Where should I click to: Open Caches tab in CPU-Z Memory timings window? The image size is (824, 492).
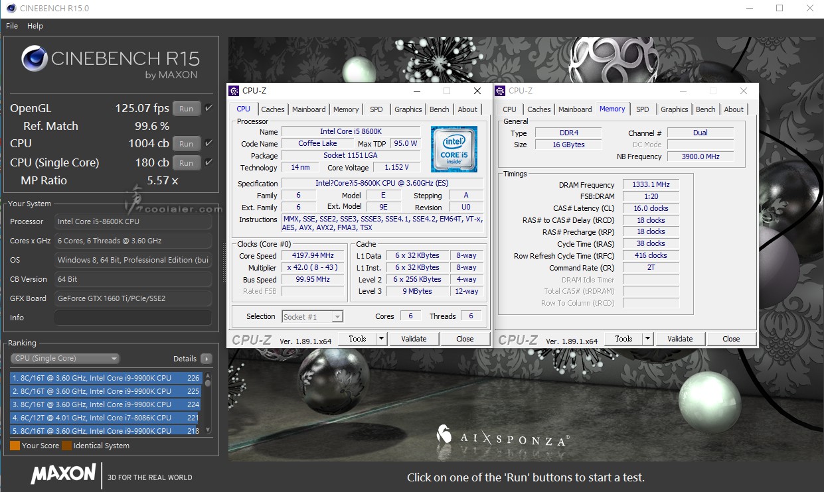pos(539,109)
